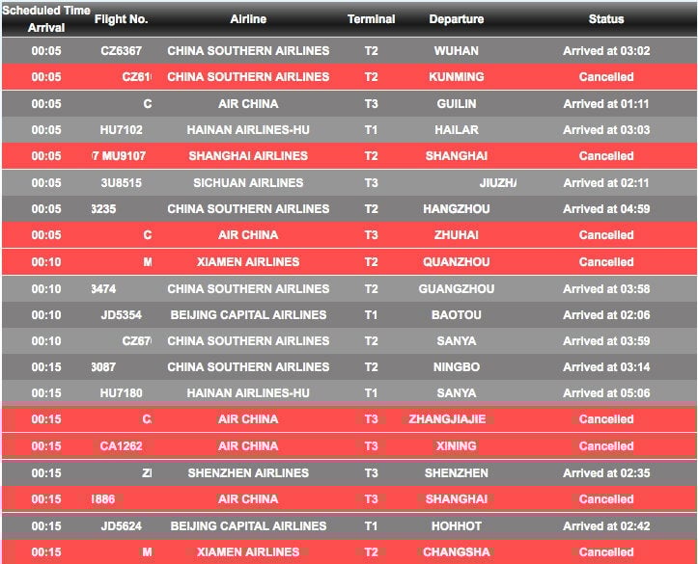Viewport: 698px width, 564px height.
Task: Select the Terminal column header
Action: (372, 19)
